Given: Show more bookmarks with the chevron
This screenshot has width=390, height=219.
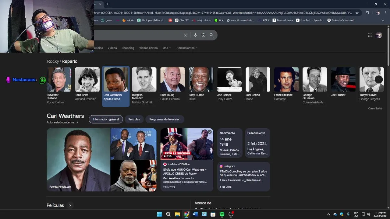Looking at the screenshot, I should pyautogui.click(x=382, y=20).
